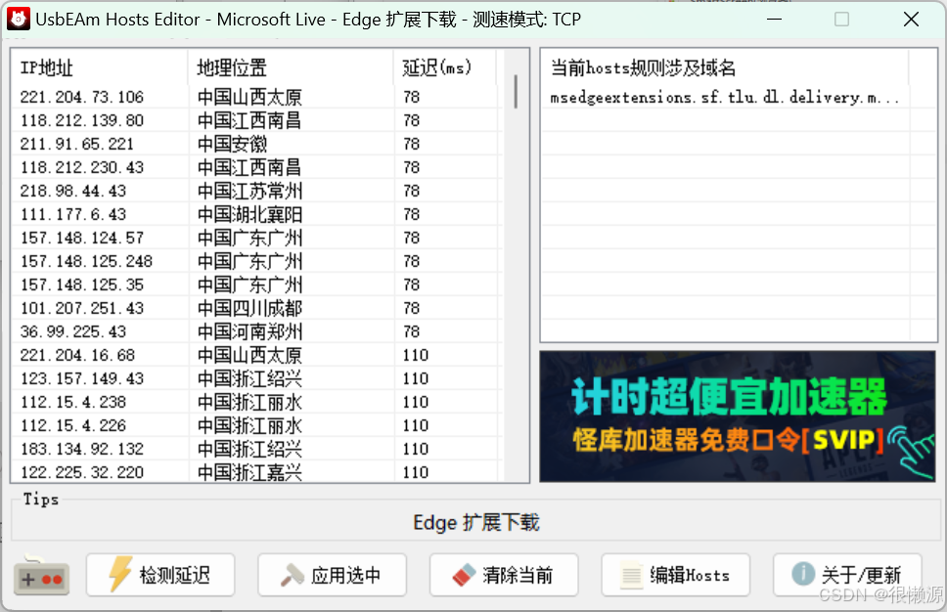Click 当前hosts规则涉及域名 column header
Viewport: 947px width, 612px height.
click(725, 67)
